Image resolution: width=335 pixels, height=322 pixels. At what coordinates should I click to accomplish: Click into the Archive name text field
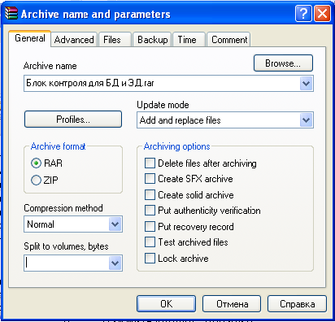coord(162,83)
